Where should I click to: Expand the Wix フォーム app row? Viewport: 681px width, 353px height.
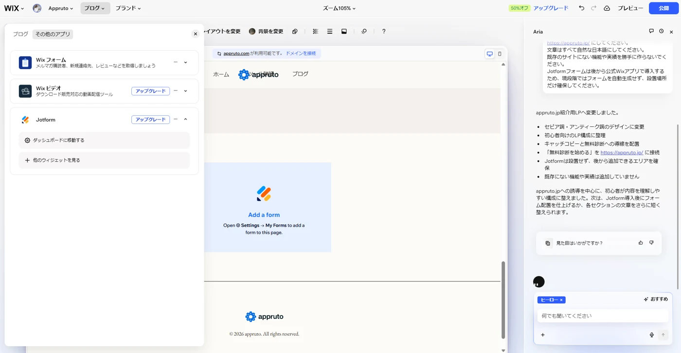tap(186, 62)
